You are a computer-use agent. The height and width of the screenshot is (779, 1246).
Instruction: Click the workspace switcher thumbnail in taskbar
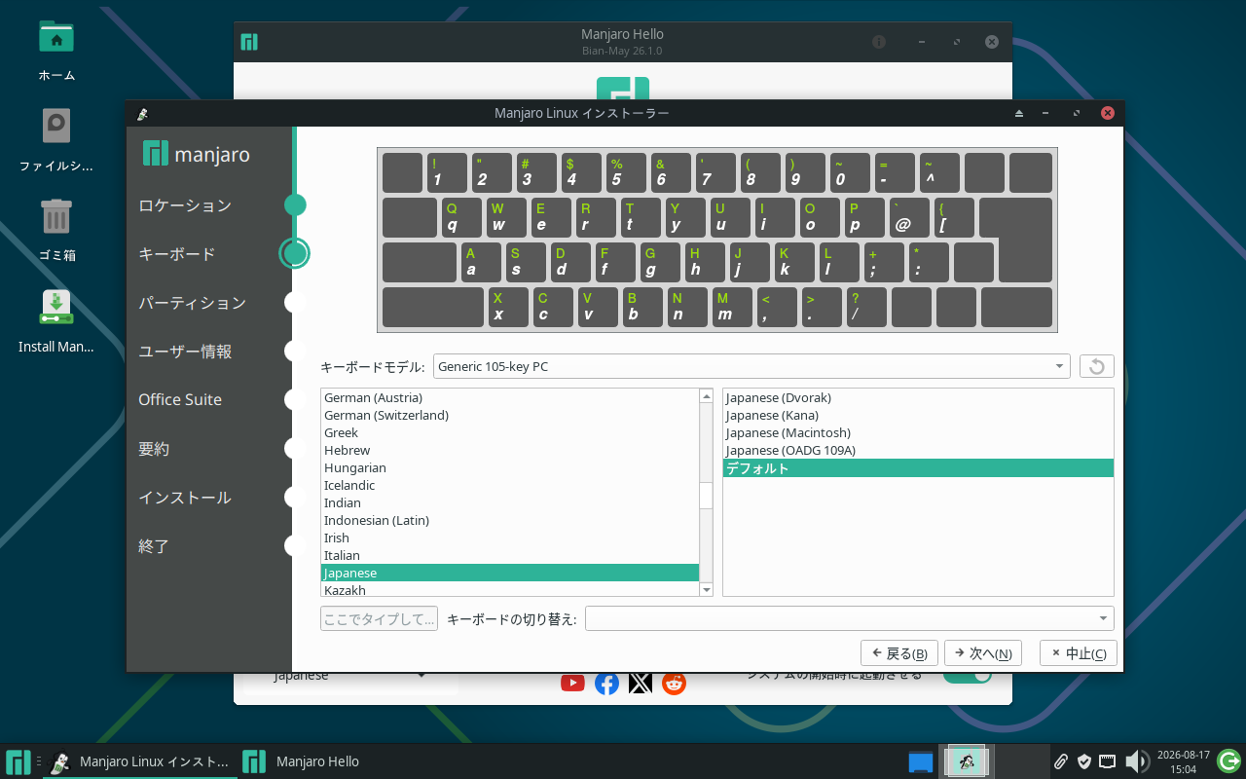click(969, 761)
